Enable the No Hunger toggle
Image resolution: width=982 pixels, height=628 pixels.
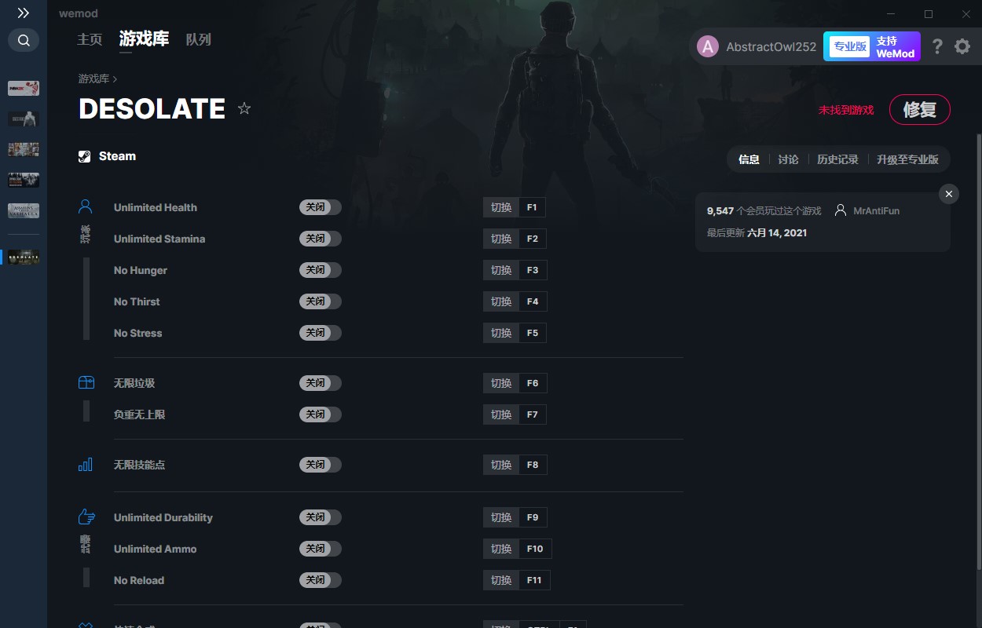[x=321, y=270]
